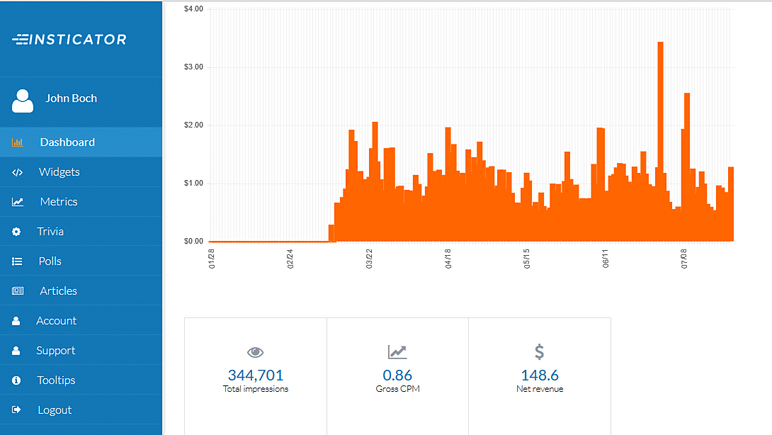Click the dollar sign icon above Net revenue

coord(539,351)
